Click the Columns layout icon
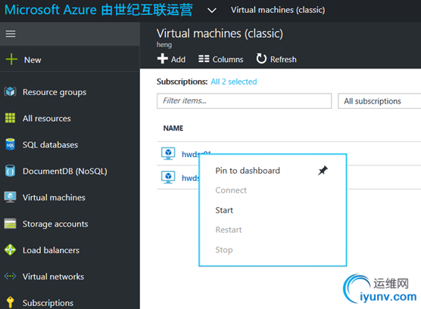421x309 pixels. (204, 59)
